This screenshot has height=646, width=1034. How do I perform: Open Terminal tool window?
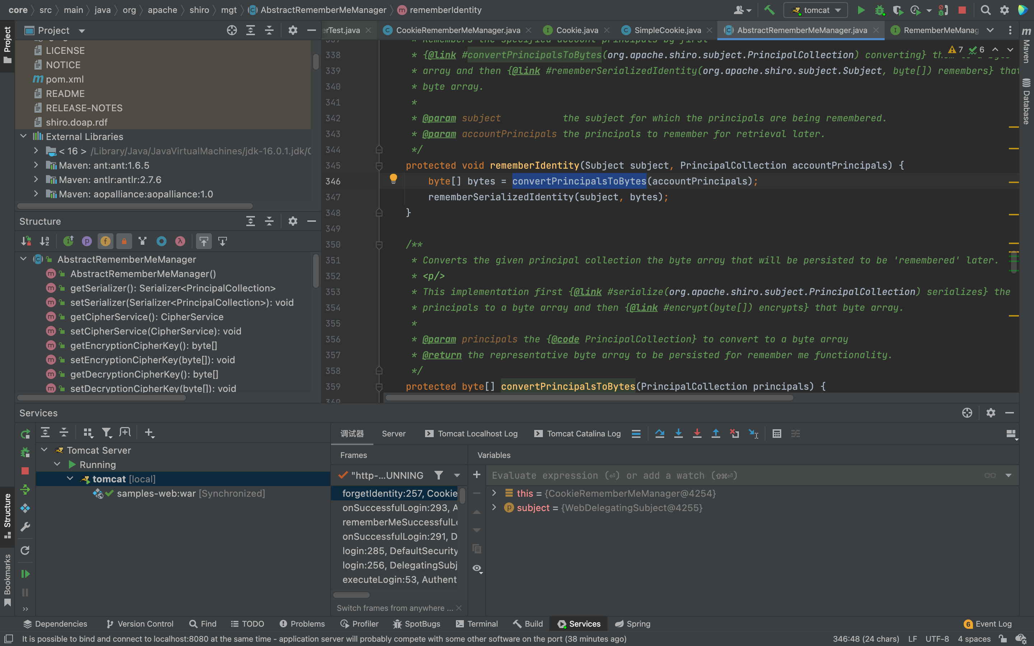tap(477, 624)
